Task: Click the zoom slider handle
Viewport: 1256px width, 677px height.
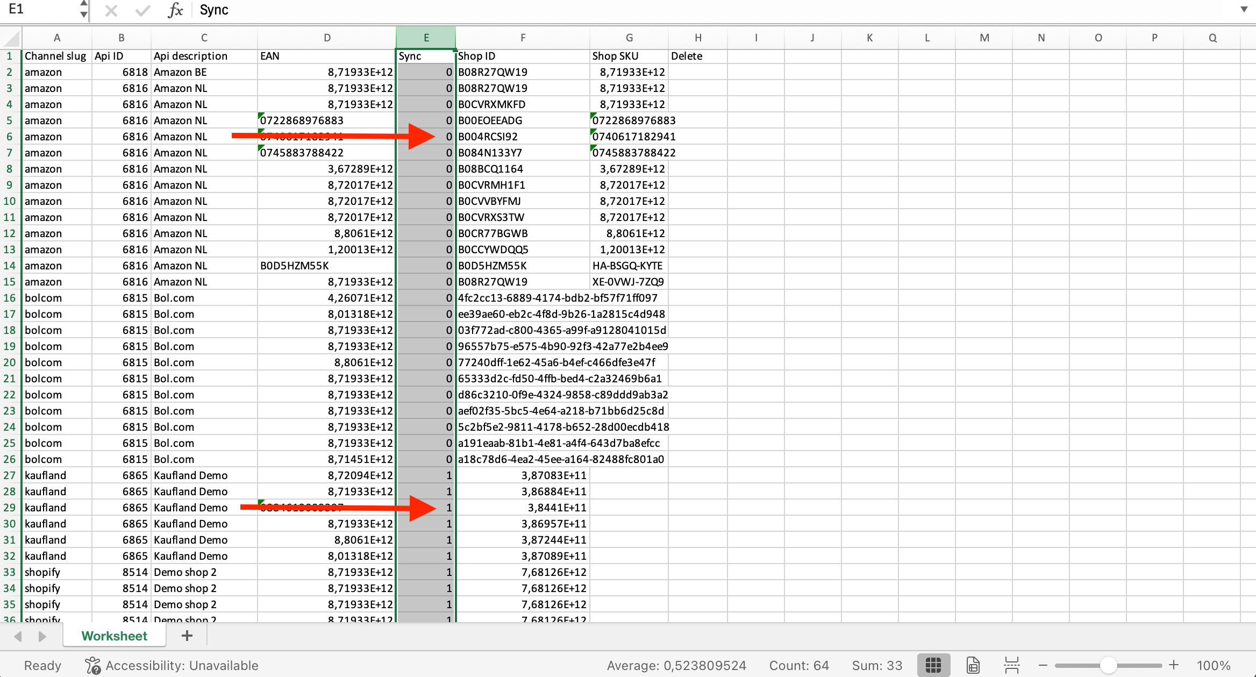Action: point(1108,665)
